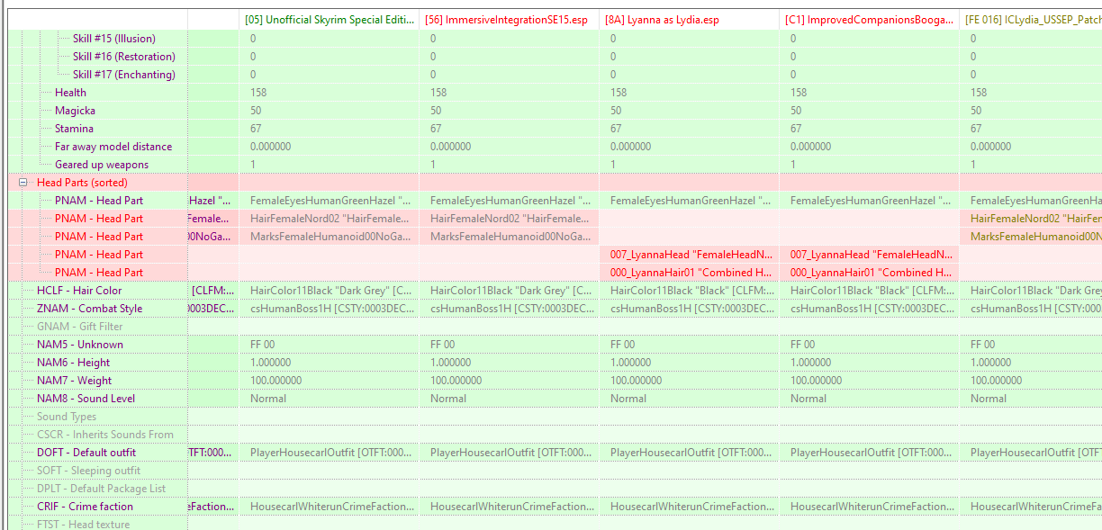1102x530 pixels.
Task: Select the DPLT - Default Package List row
Action: point(101,489)
